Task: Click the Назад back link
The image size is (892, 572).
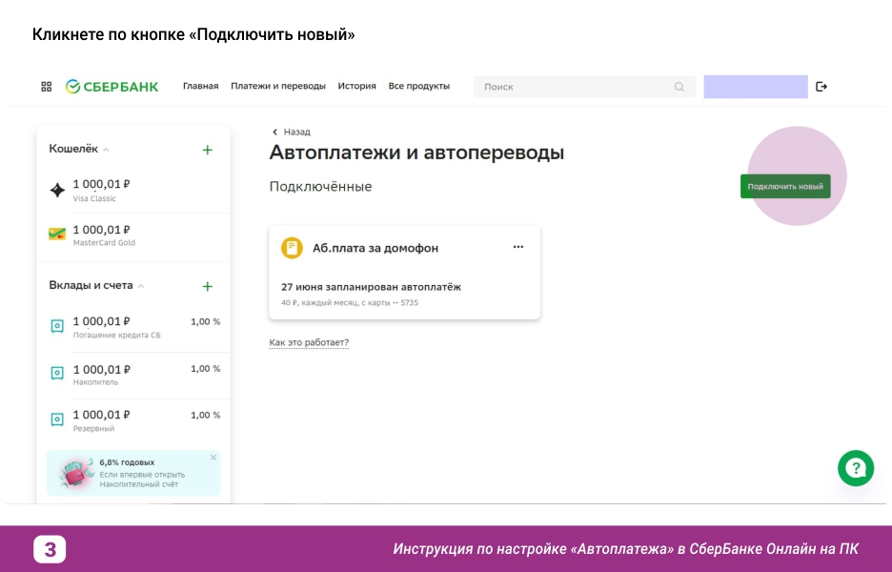Action: click(291, 133)
